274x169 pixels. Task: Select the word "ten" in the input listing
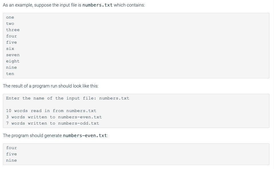[x=10, y=74]
